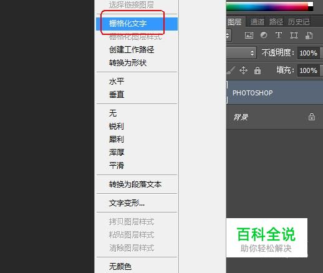The height and width of the screenshot is (273, 323).
Task: Select the 背景 layer
Action: (274, 117)
